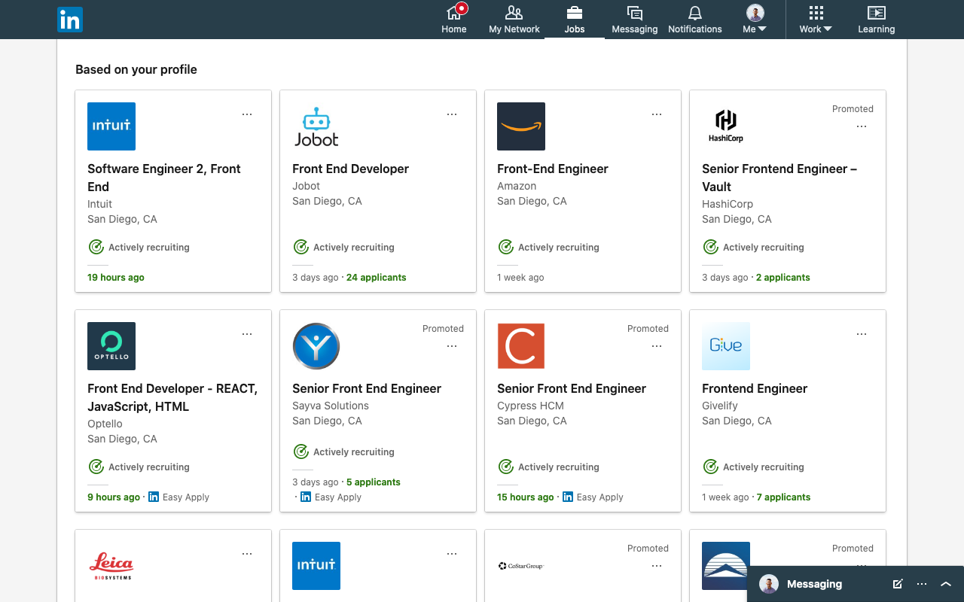Click Easy Apply on Sayva Solutions card
Viewport: 964px width, 602px height.
(331, 497)
